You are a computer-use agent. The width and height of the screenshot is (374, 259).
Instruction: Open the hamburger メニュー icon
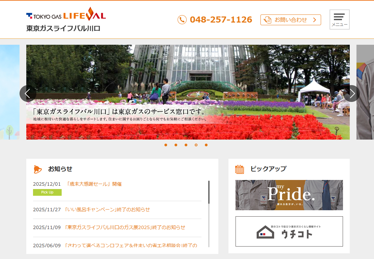point(339,19)
